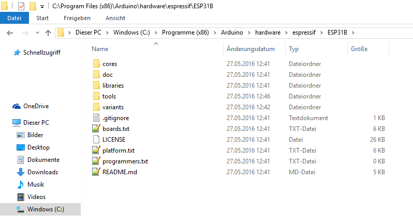Navigate to Arduino in the address bar
413x216 pixels.
(232, 32)
